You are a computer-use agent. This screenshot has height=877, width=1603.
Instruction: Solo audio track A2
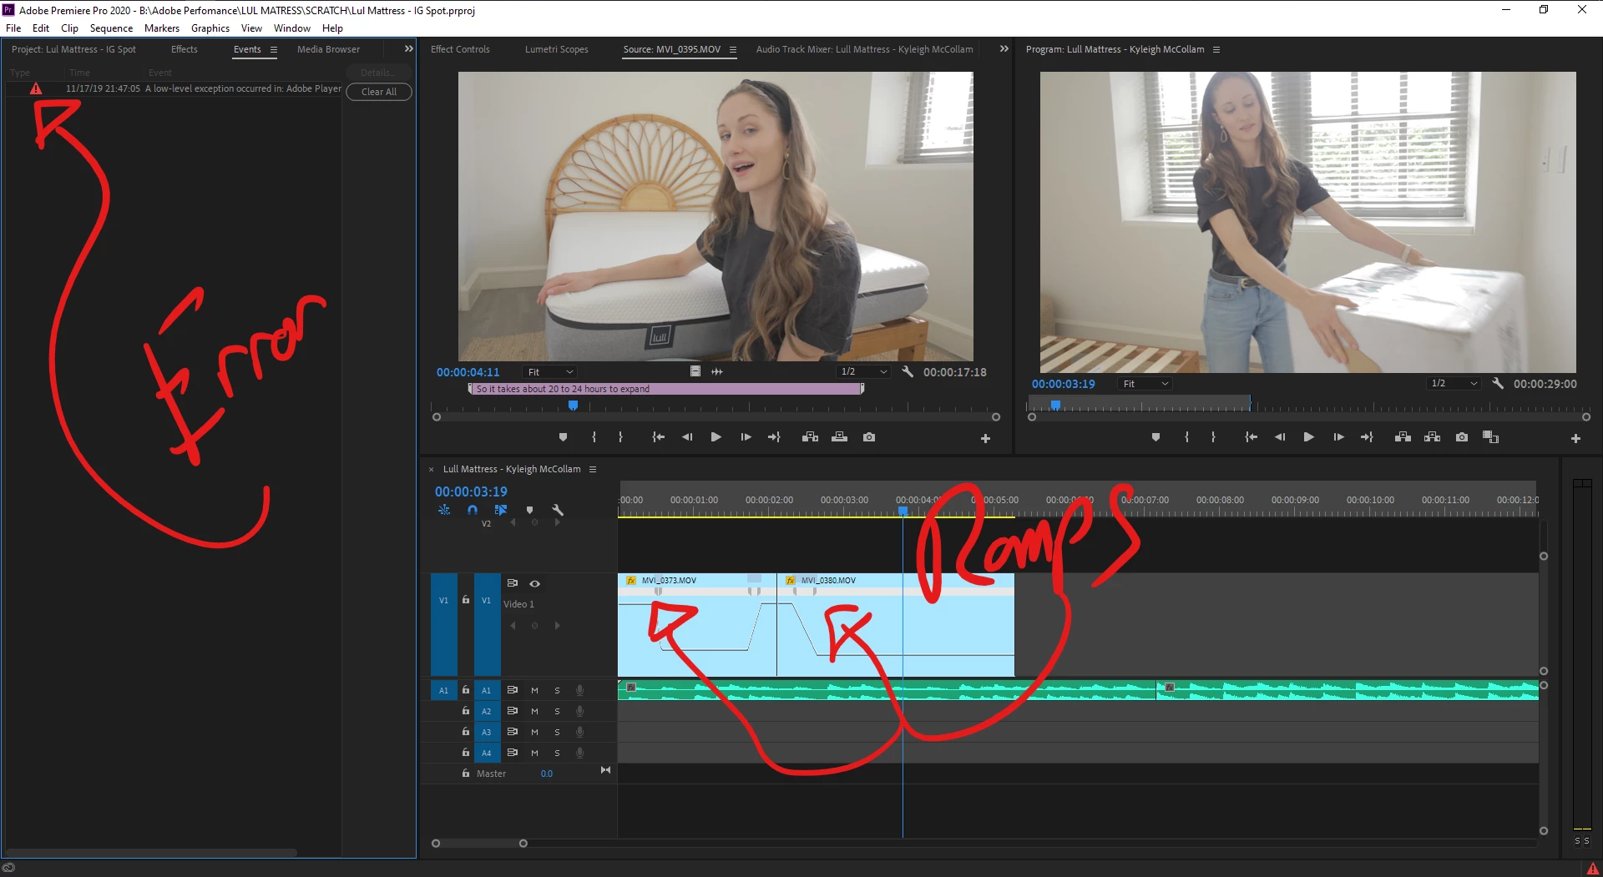[x=557, y=712]
